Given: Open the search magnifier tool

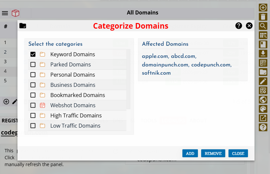Looking at the screenshot, I should 263,26.
